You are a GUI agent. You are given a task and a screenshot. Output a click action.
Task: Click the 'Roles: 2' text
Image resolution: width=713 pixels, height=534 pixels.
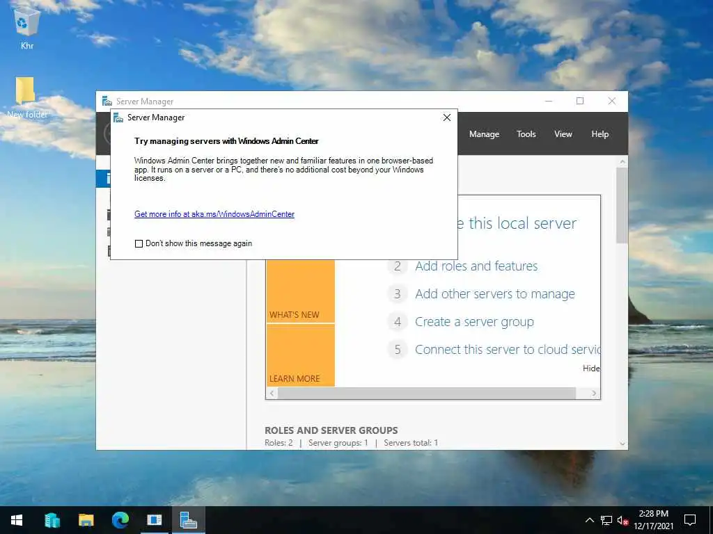coord(279,443)
